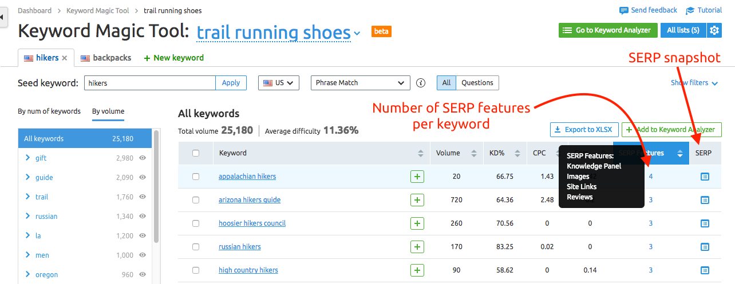Add russian hikers with plus button
735x284 pixels.
(417, 247)
